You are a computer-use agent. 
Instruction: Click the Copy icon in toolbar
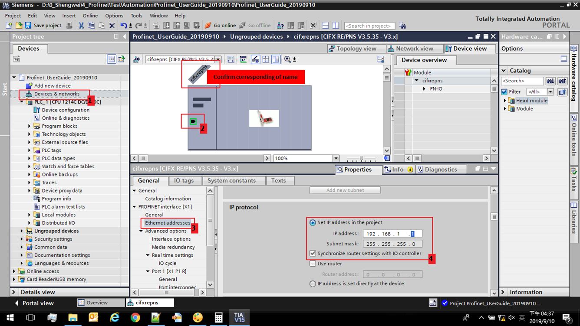91,26
